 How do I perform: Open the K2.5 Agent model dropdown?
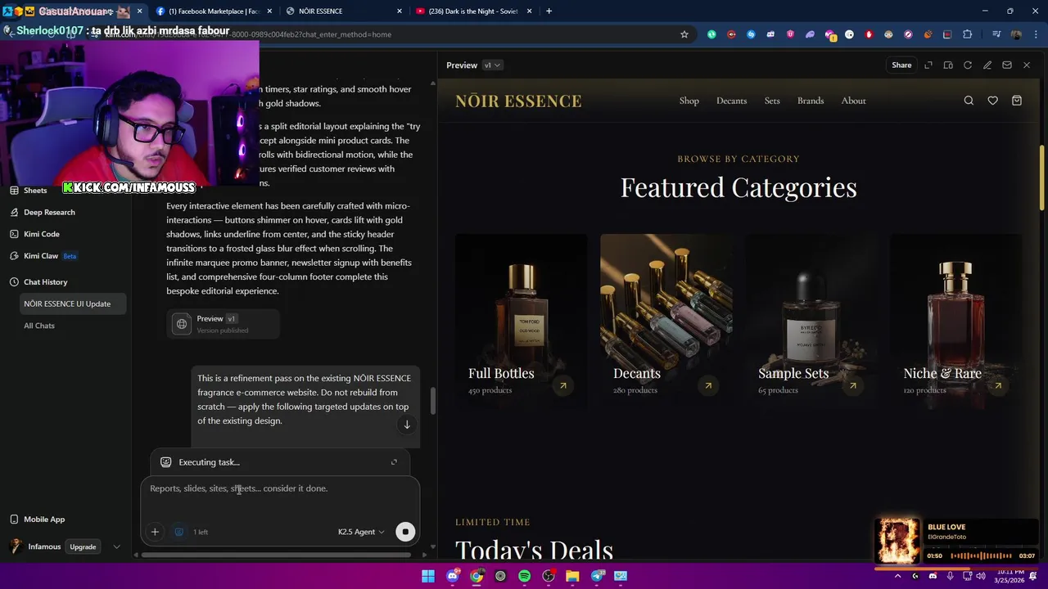361,532
